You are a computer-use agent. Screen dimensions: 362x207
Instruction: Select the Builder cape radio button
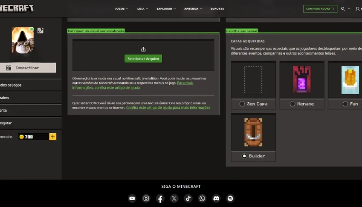pos(244,156)
